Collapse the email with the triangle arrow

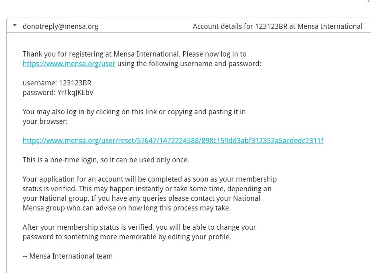(x=15, y=26)
